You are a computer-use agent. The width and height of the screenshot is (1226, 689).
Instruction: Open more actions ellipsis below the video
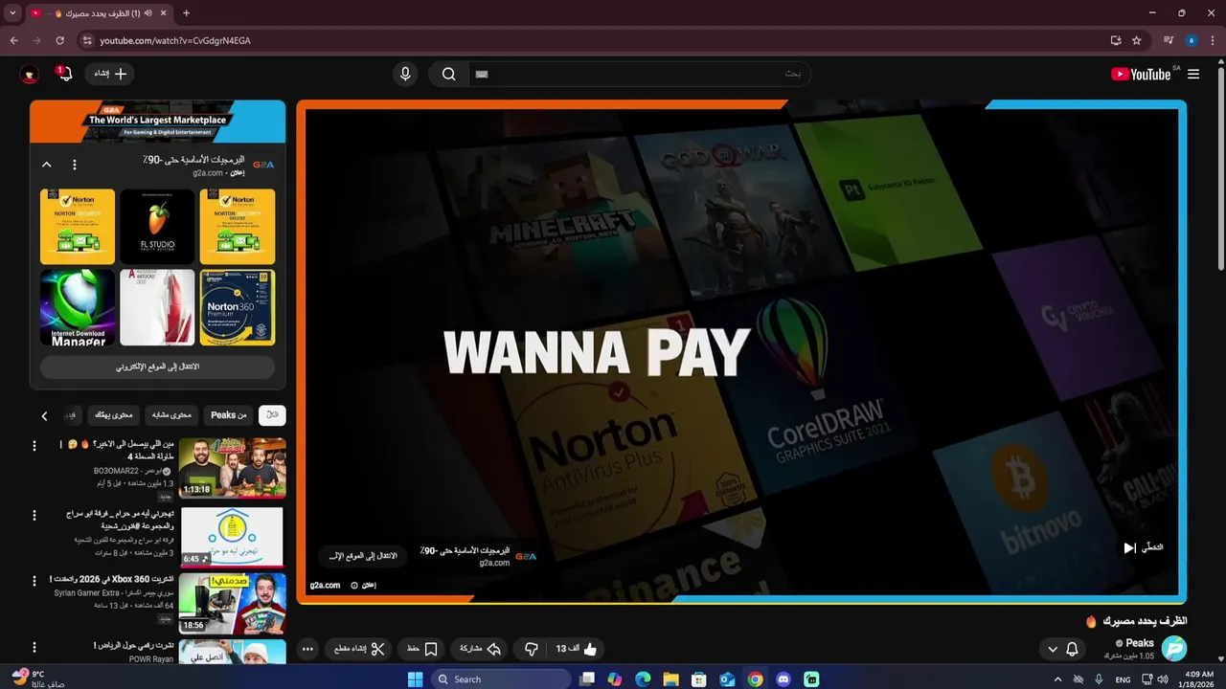307,649
